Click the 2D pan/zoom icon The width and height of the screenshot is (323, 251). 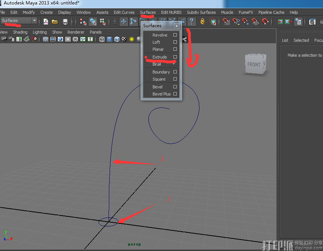click(34, 39)
